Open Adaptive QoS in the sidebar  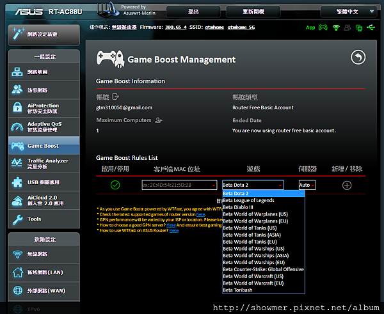pyautogui.click(x=44, y=127)
